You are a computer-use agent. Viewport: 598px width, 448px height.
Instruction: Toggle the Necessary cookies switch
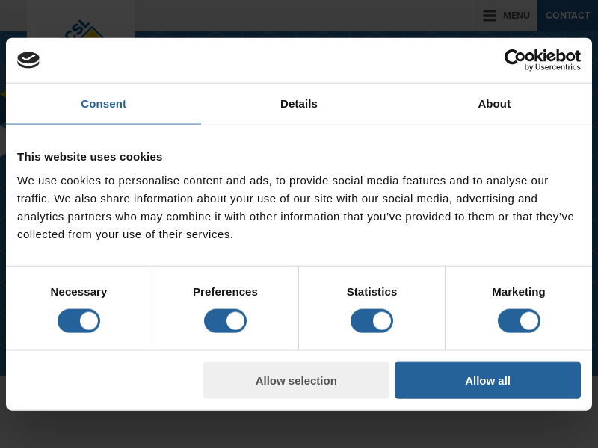pos(78,321)
